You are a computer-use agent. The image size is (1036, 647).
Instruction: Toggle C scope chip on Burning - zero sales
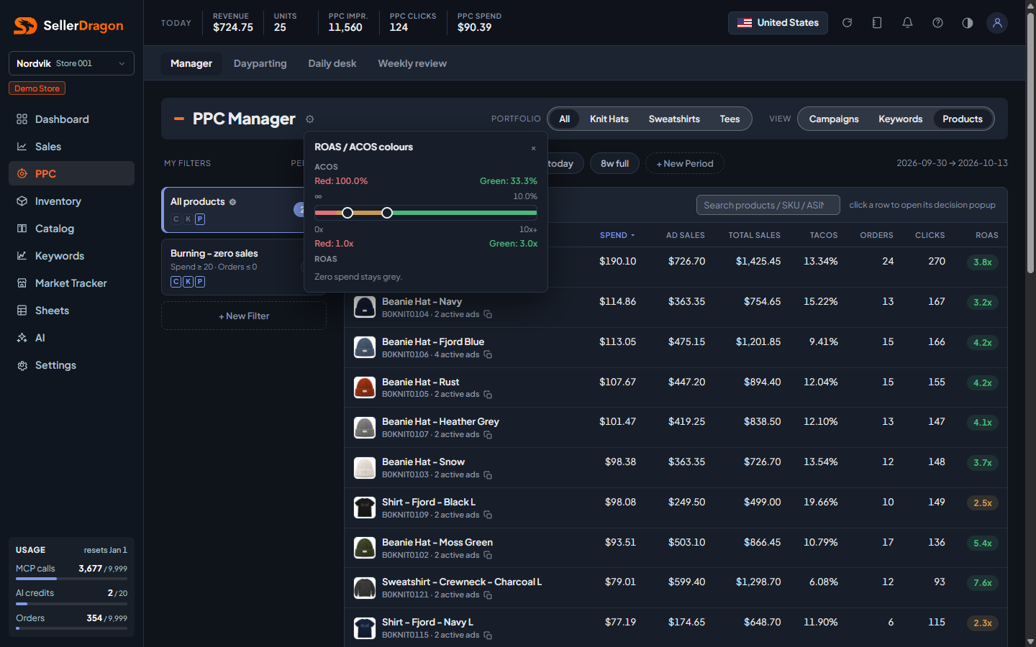point(176,282)
